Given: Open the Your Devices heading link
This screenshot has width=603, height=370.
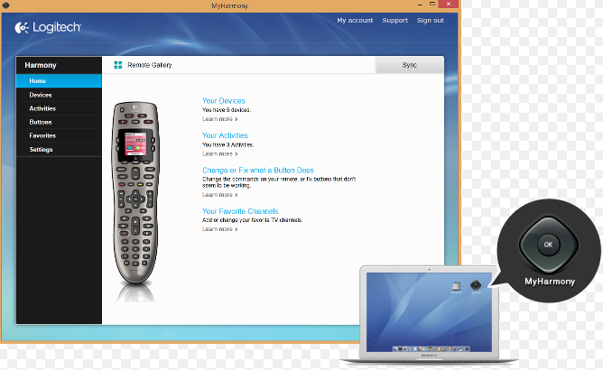Looking at the screenshot, I should point(224,101).
